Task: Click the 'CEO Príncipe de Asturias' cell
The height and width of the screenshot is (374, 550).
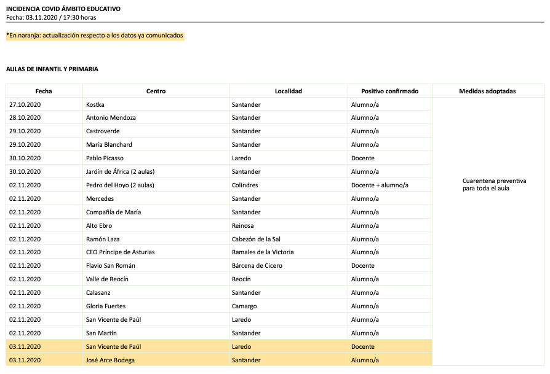Action: pyautogui.click(x=120, y=252)
